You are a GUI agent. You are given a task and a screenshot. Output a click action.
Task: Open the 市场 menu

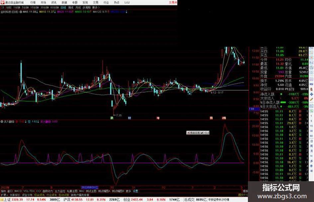[x=43, y=2]
